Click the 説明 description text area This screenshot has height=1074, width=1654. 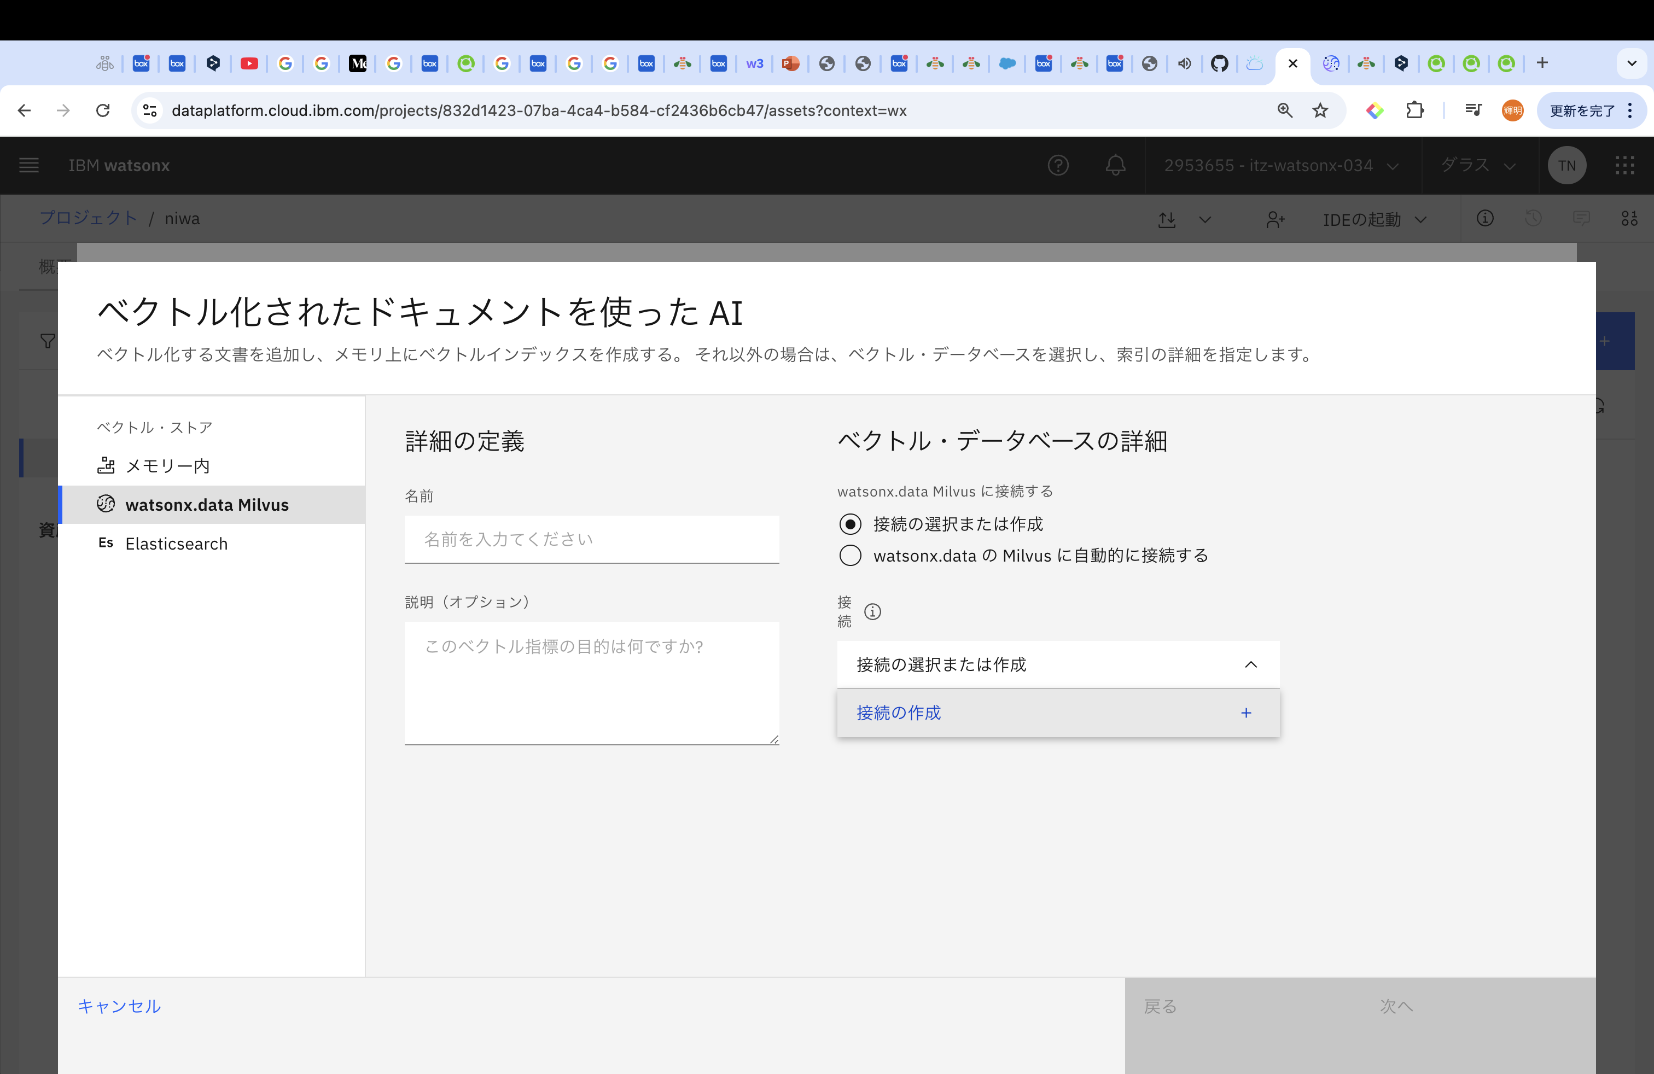[x=591, y=682]
